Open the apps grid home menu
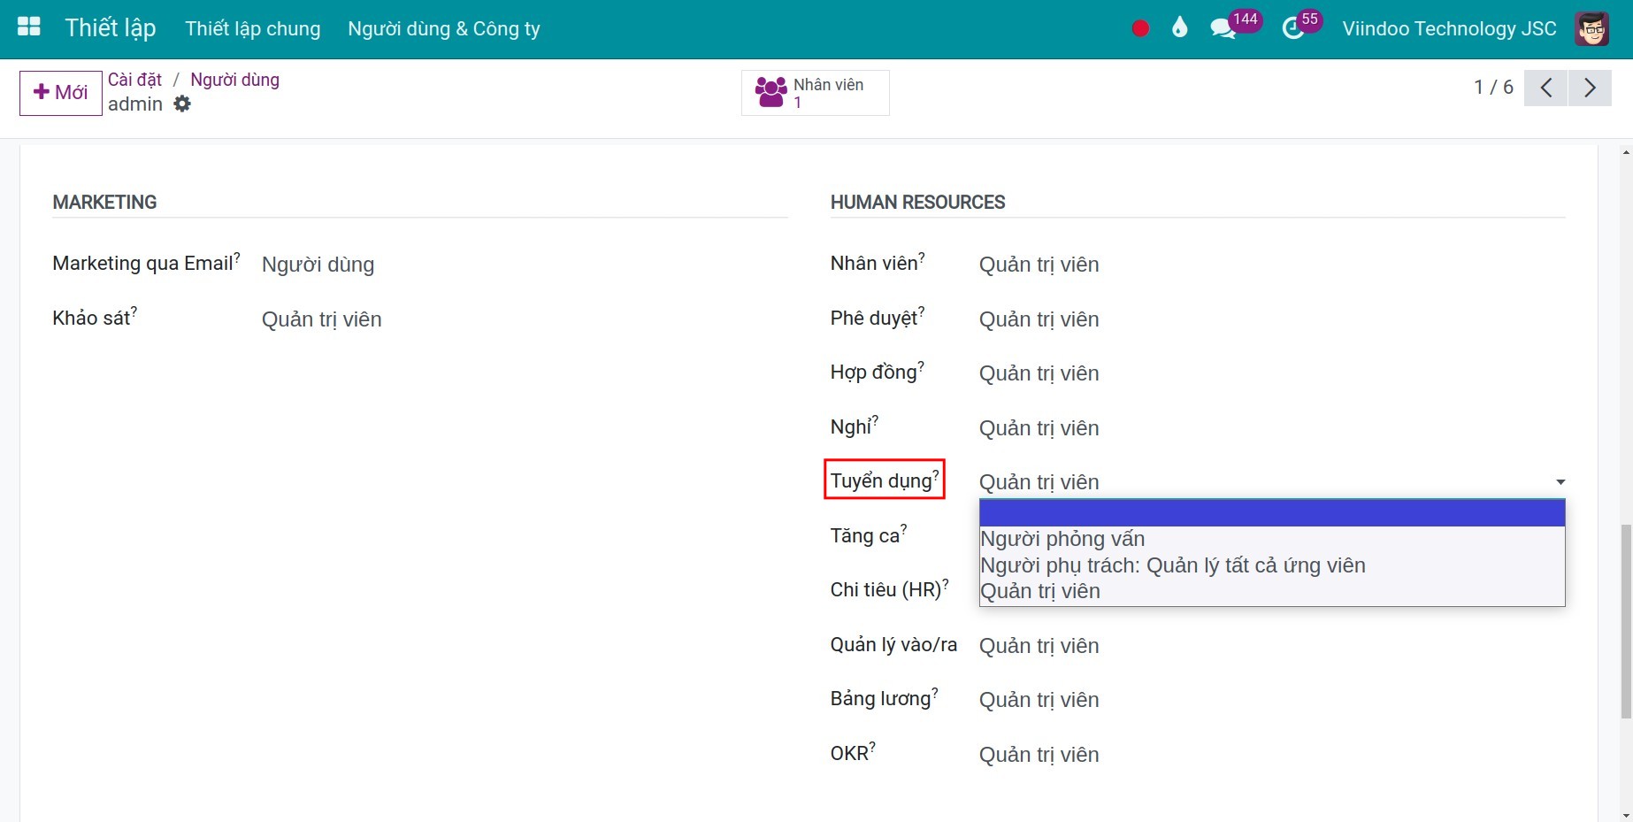Screen dimensions: 1633x822 point(29,27)
